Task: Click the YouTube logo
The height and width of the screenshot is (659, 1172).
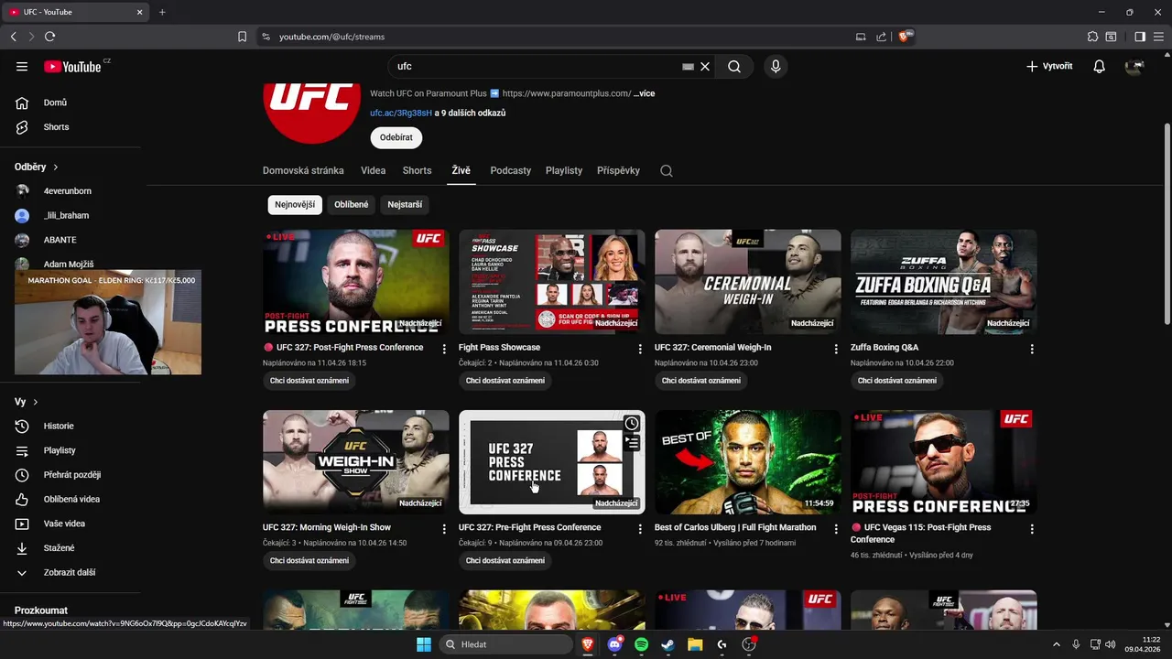Action: [x=73, y=67]
